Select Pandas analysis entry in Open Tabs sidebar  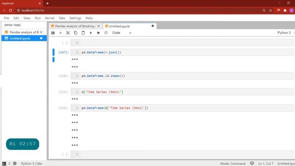pyautogui.click(x=24, y=32)
